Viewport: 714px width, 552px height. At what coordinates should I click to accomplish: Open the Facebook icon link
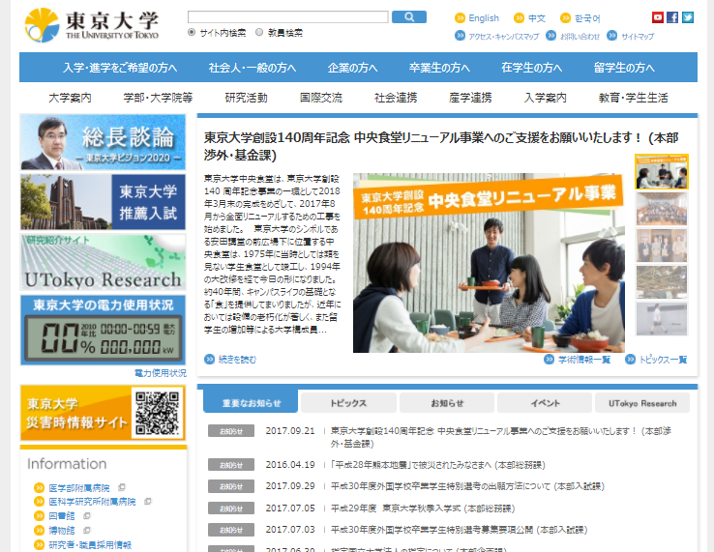click(672, 17)
